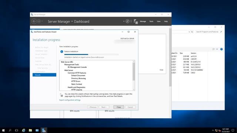Screen dimensions: 237x133
Task: Open navigation history dropdown beside Forward arrow
Action: tap(42, 21)
